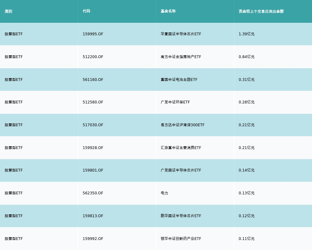Click 0.21亿元 in the 159928.OF row
The height and width of the screenshot is (250, 312).
point(246,148)
